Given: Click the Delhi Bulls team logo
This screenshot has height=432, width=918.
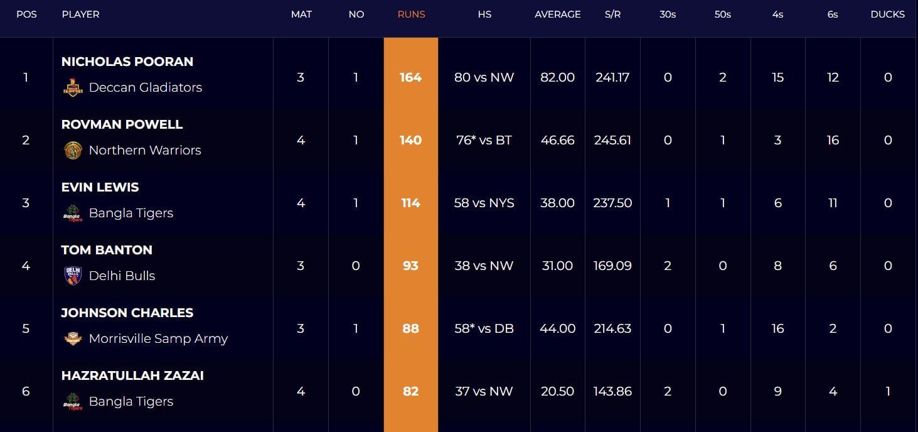Looking at the screenshot, I should pos(73,276).
